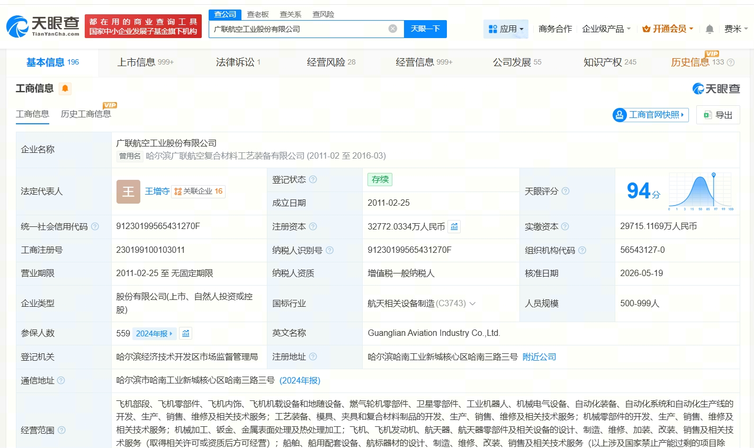Click the 天眼评分 distribution chart
Screen dimensions: 754x448
pyautogui.click(x=701, y=191)
